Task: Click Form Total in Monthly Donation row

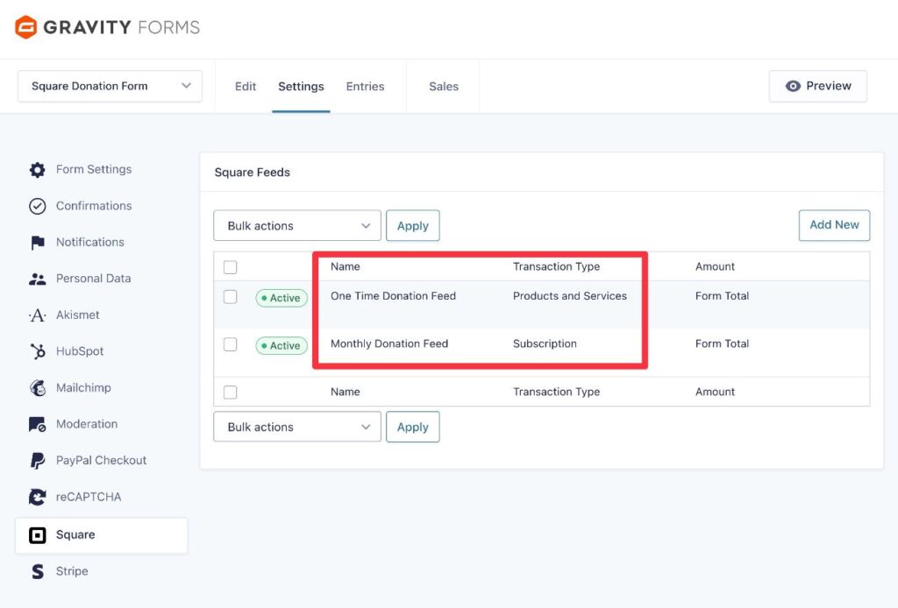Action: [723, 343]
